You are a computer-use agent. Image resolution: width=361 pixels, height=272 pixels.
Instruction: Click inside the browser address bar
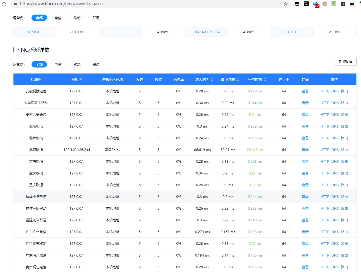[x=143, y=4]
